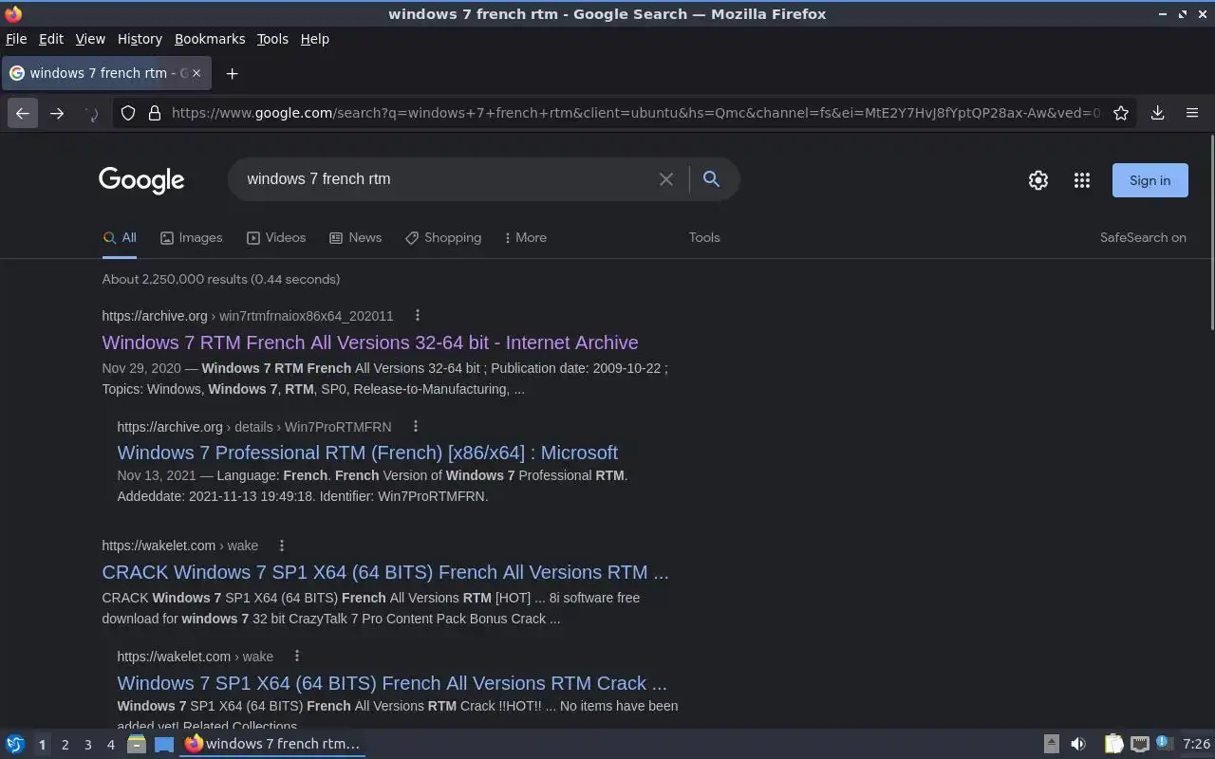Viewport: 1215px width, 759px height.
Task: Click the Sign in button
Action: (x=1150, y=180)
